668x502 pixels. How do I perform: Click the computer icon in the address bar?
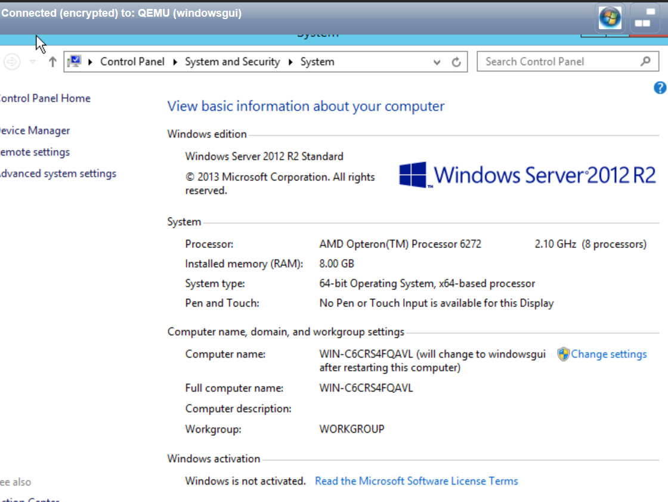tap(75, 61)
